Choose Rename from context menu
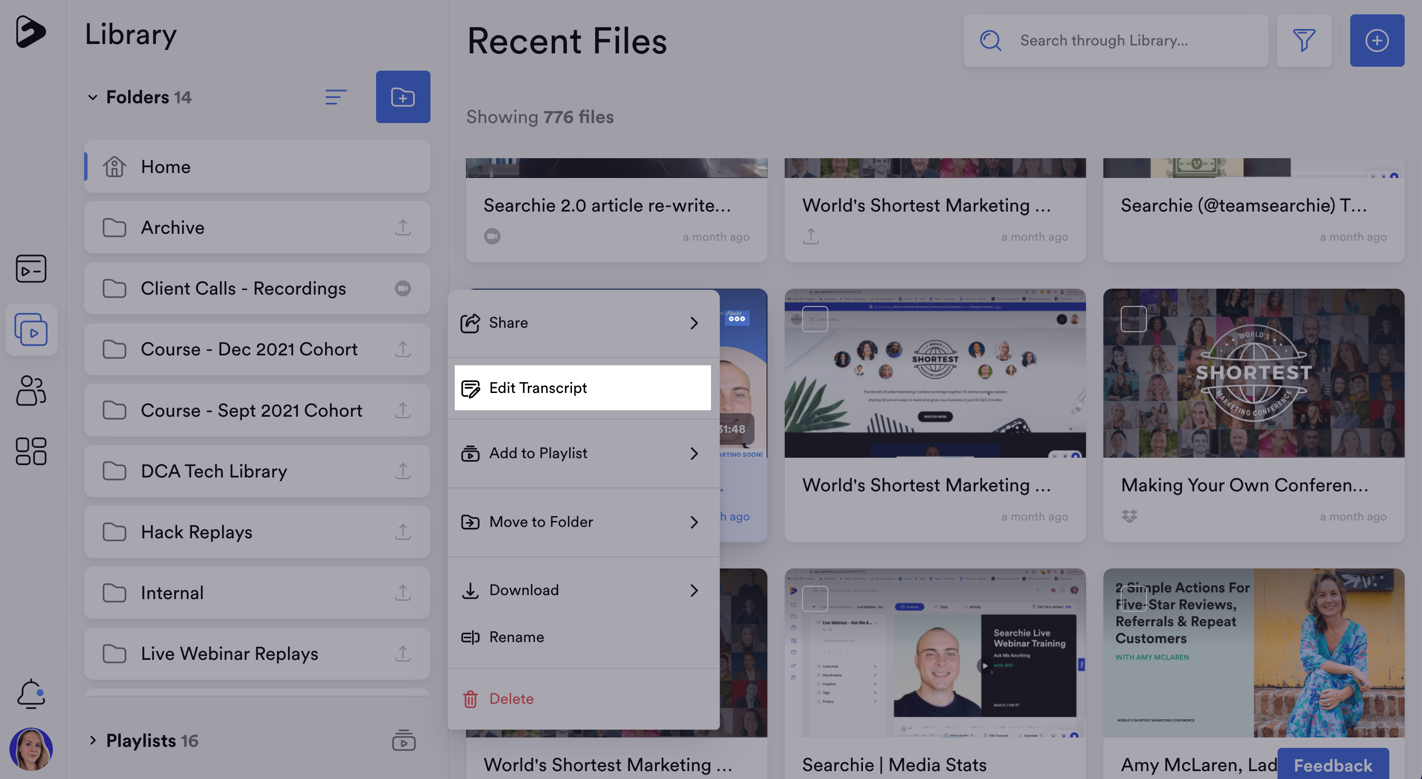This screenshot has width=1422, height=779. [582, 637]
